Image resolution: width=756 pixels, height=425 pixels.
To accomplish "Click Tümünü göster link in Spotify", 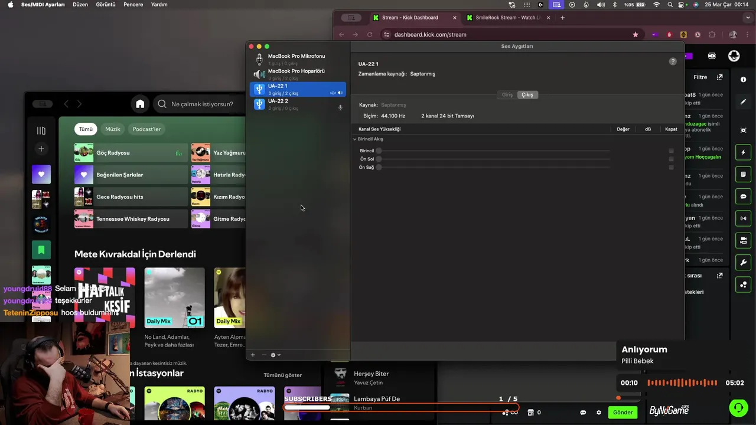I will 283,375.
